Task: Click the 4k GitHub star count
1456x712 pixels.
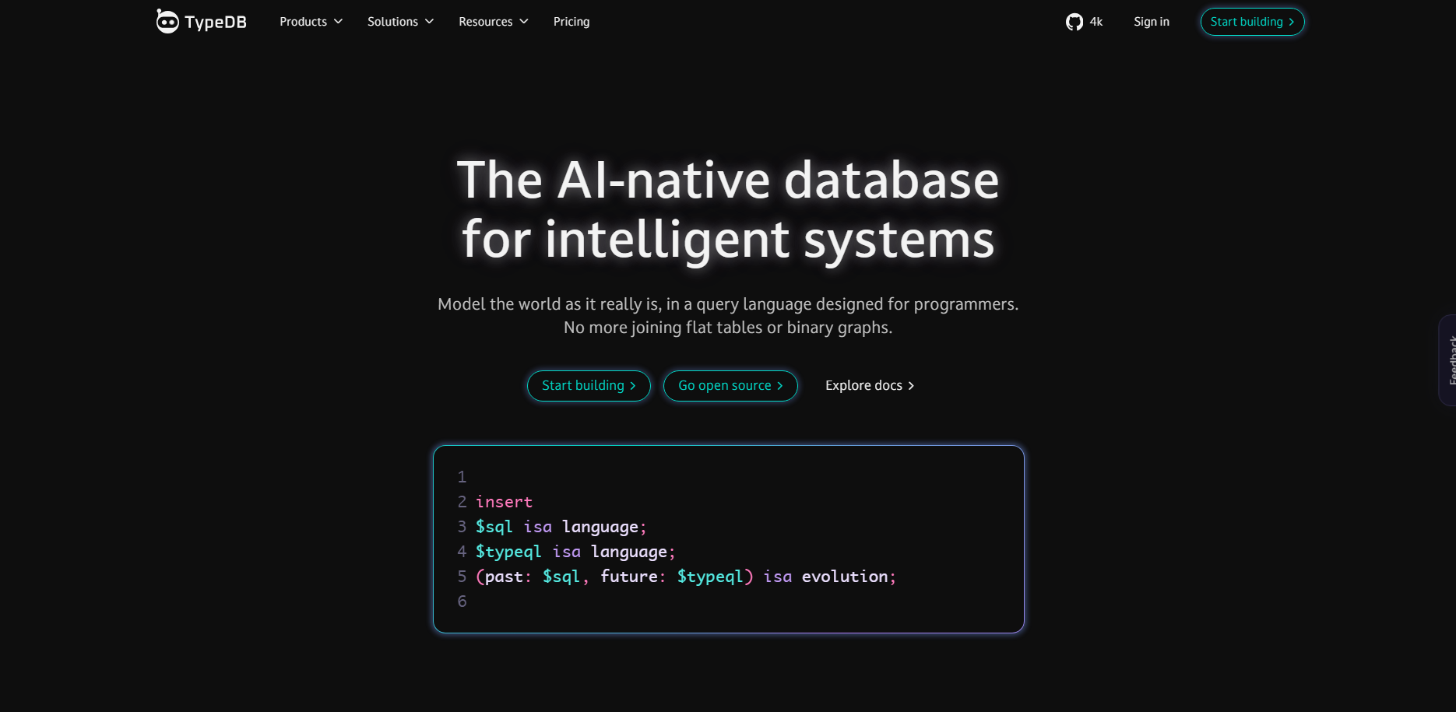Action: pyautogui.click(x=1096, y=22)
